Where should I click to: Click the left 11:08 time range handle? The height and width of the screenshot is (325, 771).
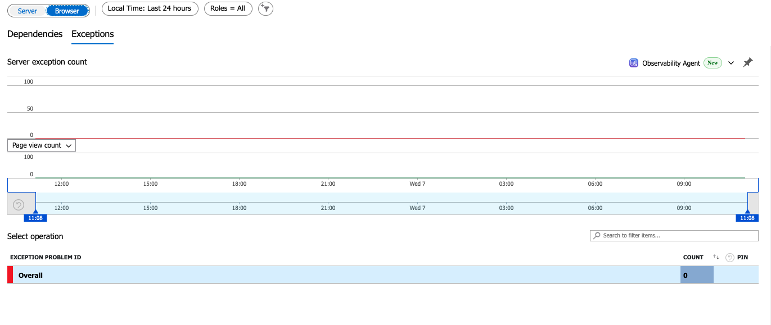point(35,218)
